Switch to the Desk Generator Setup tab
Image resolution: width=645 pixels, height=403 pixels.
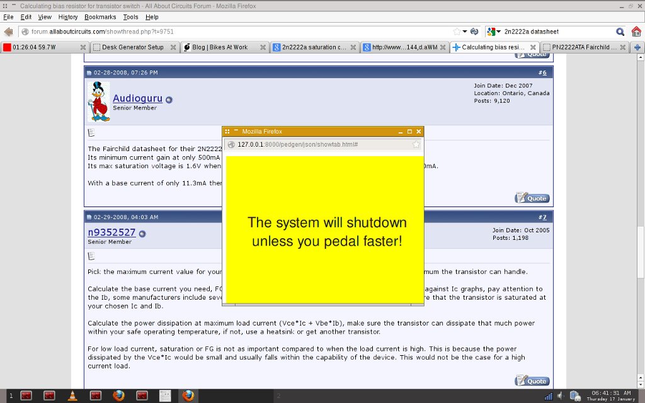click(135, 47)
